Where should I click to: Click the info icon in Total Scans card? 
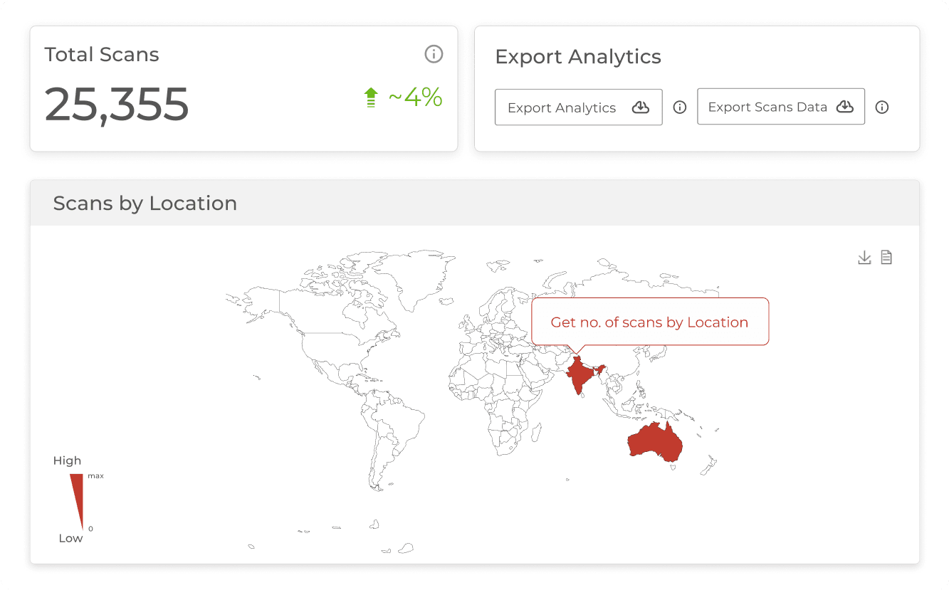[434, 54]
